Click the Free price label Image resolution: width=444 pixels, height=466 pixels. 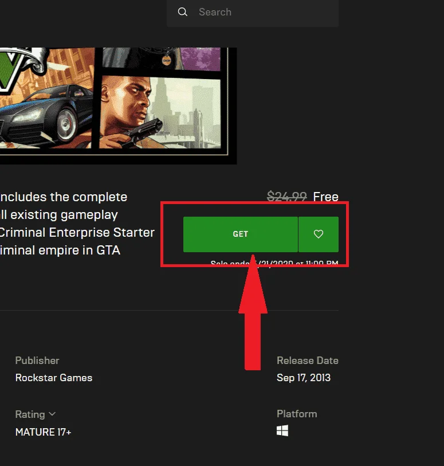point(325,197)
